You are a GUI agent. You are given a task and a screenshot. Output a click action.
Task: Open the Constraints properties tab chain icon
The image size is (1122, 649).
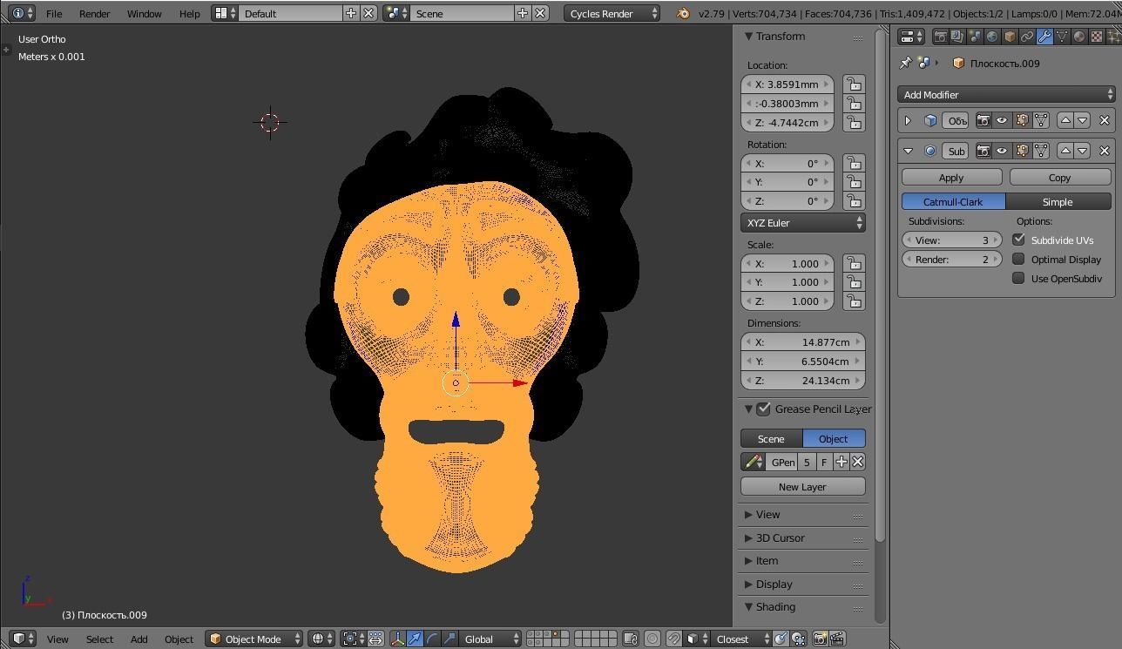pyautogui.click(x=1027, y=37)
